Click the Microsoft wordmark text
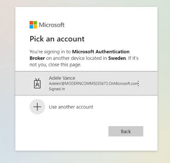The width and height of the screenshot is (170, 163). 52,25
